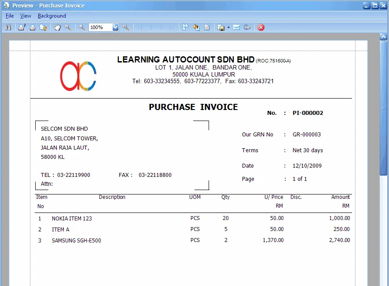
Task: Click the icon right of the envelope
Action: coord(247,27)
